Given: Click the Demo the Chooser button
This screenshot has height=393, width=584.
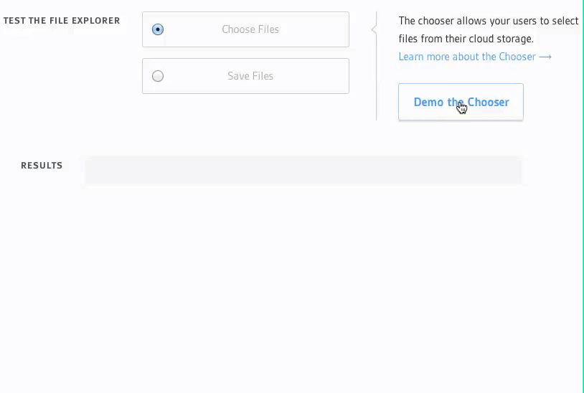Looking at the screenshot, I should 461,102.
